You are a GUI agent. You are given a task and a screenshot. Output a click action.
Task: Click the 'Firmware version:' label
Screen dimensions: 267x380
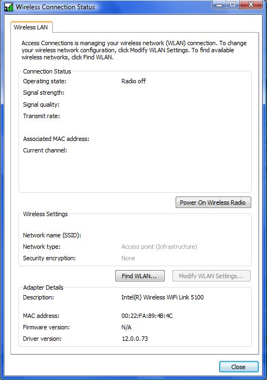[46, 327]
